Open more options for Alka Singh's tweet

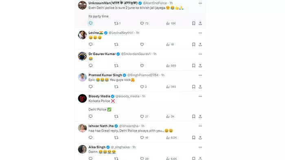[200, 147]
